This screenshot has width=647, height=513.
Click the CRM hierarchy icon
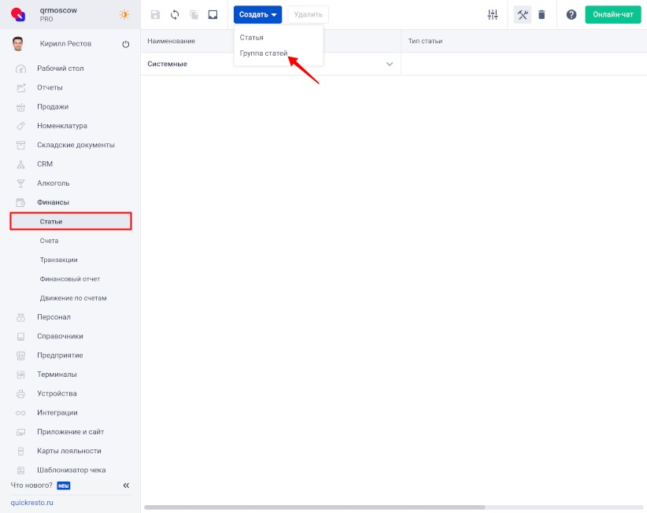(20, 164)
